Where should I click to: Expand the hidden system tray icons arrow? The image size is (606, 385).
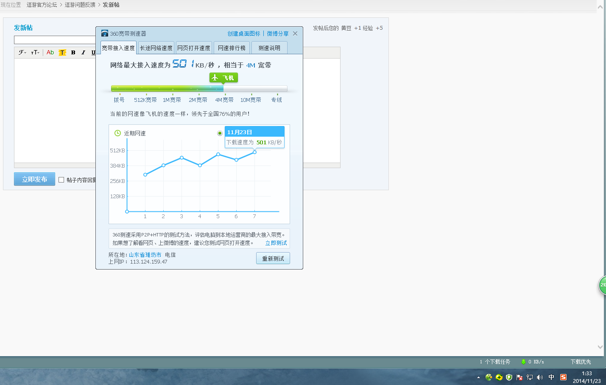click(x=478, y=377)
